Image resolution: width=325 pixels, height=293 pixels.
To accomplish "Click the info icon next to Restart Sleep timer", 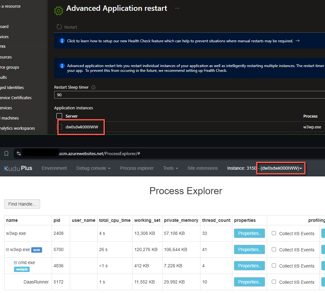I will pos(93,87).
